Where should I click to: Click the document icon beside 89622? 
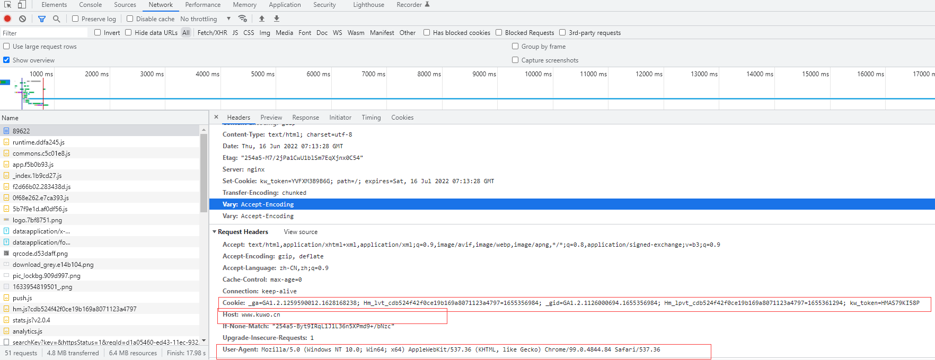coord(6,131)
